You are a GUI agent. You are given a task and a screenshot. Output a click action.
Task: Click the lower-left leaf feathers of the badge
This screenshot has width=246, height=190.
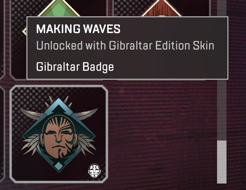tap(31, 144)
